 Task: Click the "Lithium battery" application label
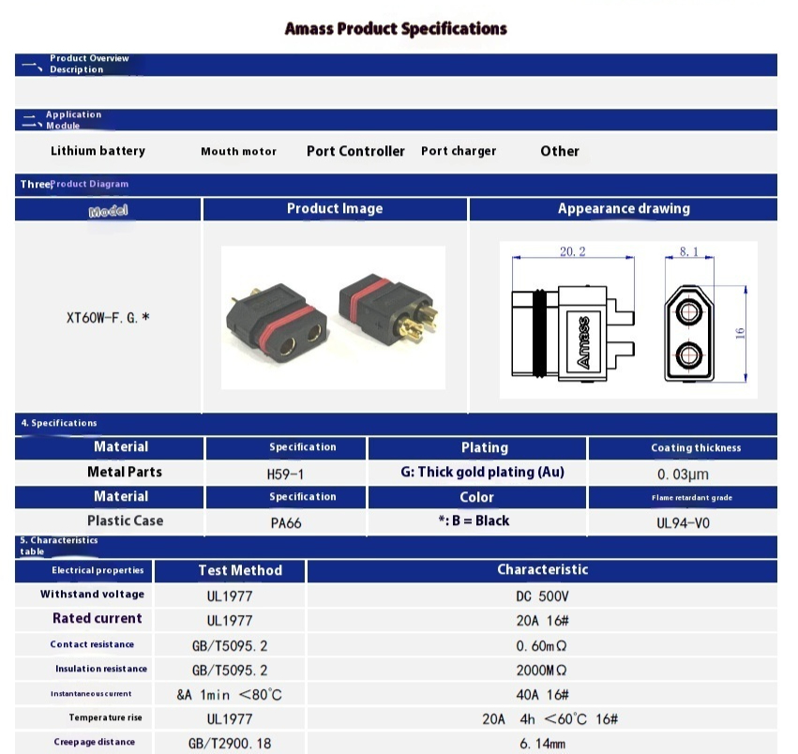coord(98,151)
